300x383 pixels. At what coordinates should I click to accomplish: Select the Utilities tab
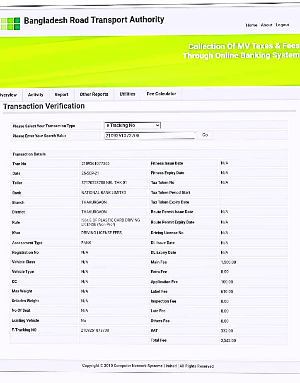[128, 94]
